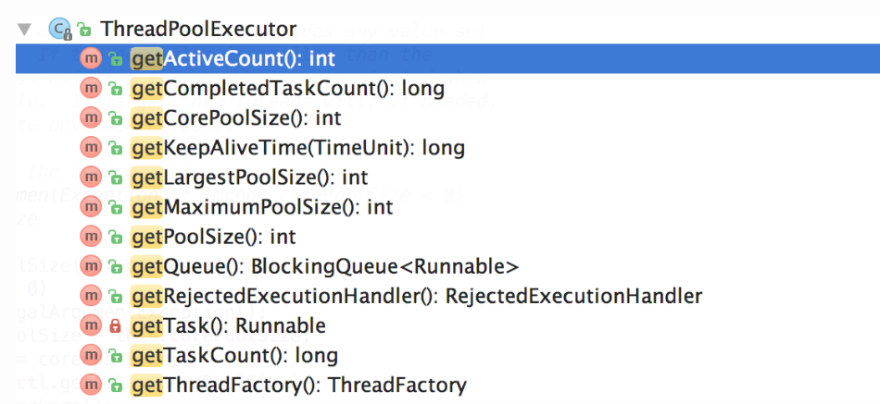Collapse the ThreadPoolExecutor tree node

click(x=25, y=30)
